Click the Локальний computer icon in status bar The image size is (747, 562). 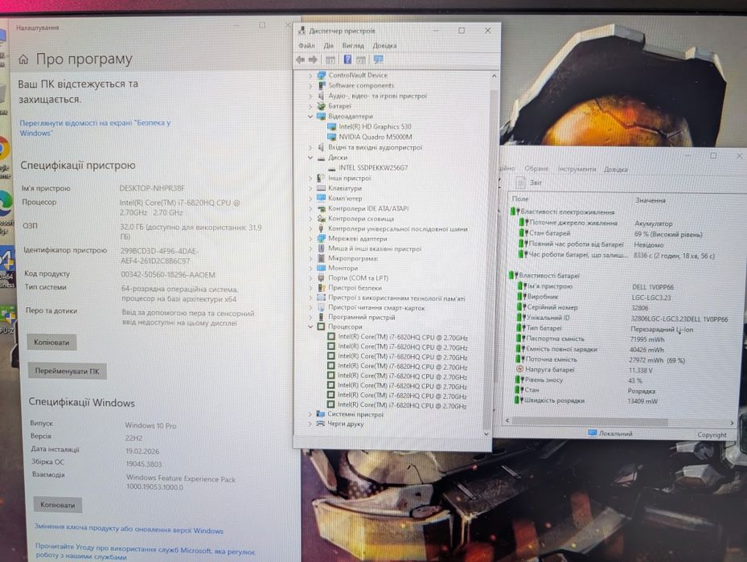coord(592,433)
